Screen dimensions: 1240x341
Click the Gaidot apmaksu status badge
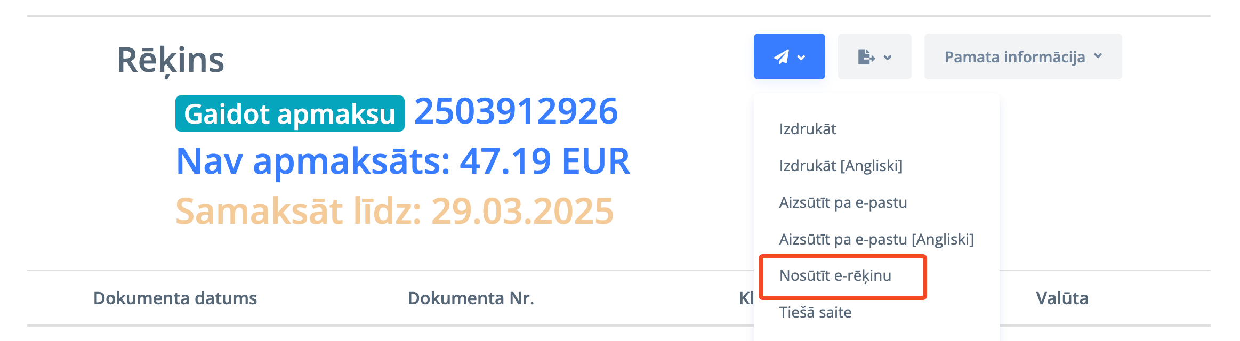[289, 113]
